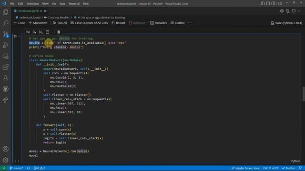The image size is (305, 171).
Task: Open the Variables panel
Action: (x=159, y=23)
